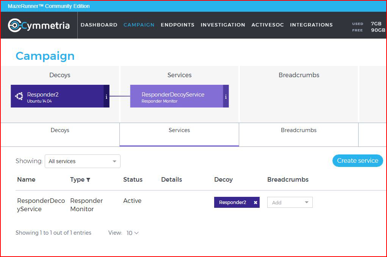Switch to the Breadcrumbs tab

pyautogui.click(x=299, y=134)
